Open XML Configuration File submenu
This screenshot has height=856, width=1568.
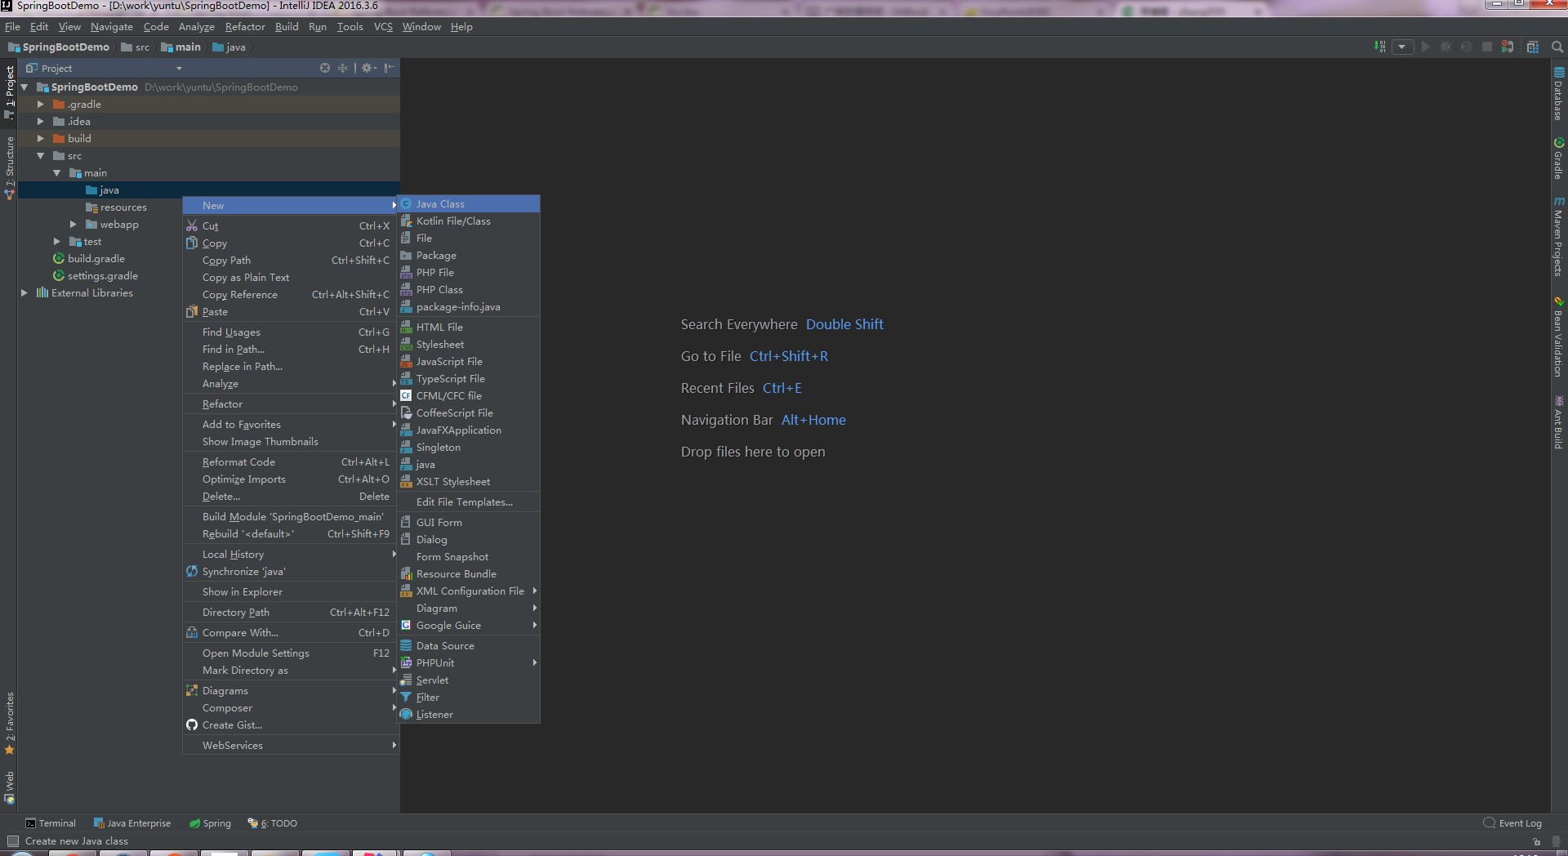[469, 591]
